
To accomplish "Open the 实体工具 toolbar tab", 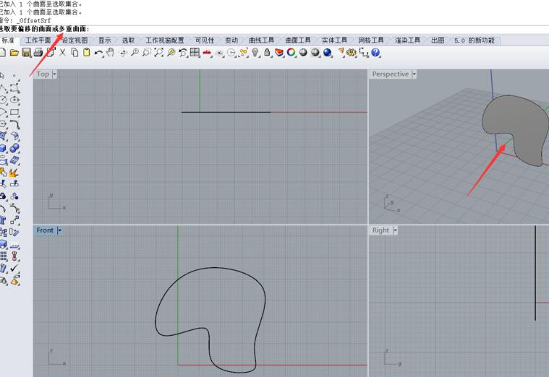I will tap(334, 40).
